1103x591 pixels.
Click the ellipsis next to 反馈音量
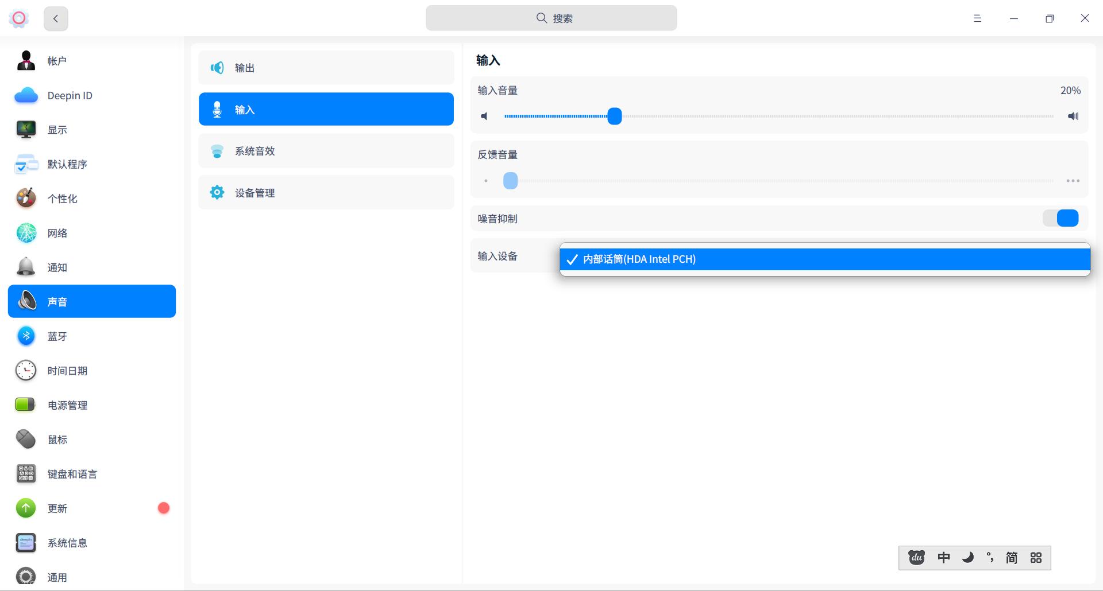1072,180
